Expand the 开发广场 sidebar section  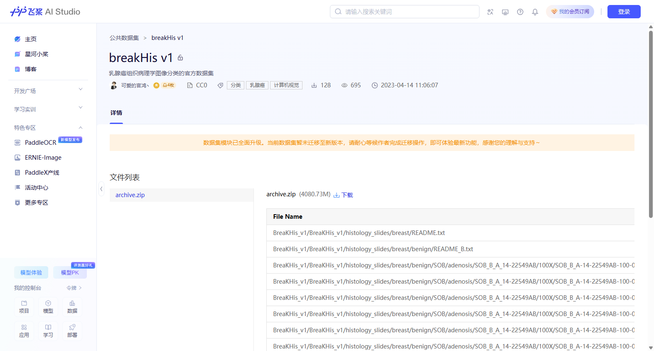(x=48, y=91)
